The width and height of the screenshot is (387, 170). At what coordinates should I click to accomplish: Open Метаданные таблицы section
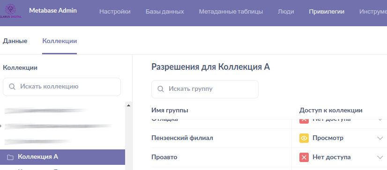(231, 12)
